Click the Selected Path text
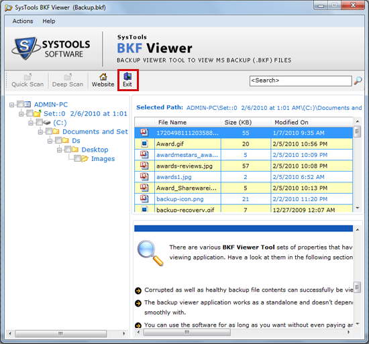 click(160, 107)
